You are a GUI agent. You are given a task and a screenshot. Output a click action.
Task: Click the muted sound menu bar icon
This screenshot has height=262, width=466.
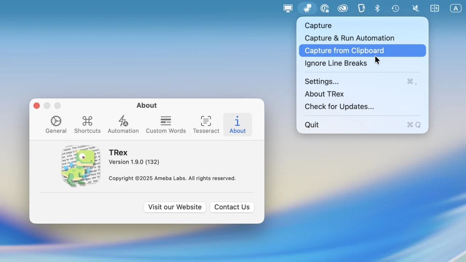point(415,8)
